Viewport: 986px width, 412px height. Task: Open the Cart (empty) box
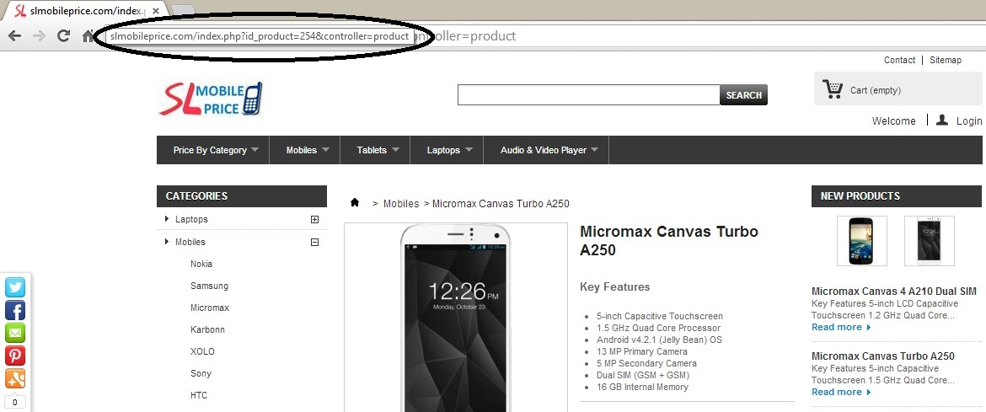tap(898, 88)
